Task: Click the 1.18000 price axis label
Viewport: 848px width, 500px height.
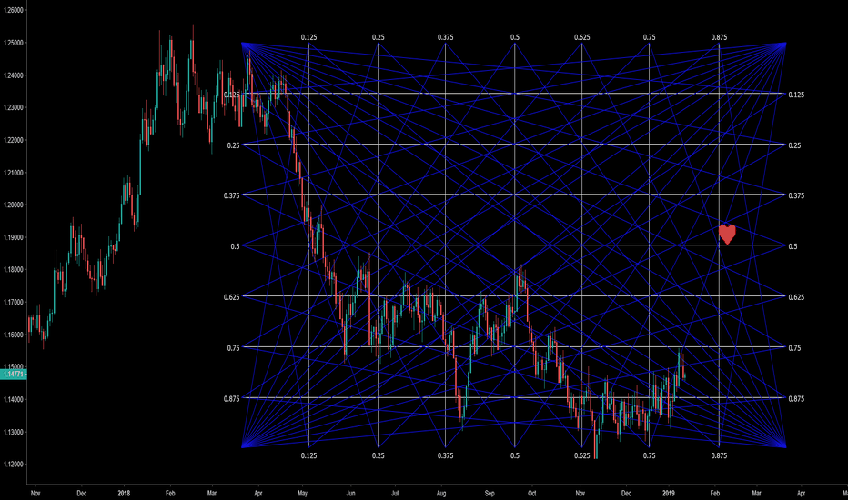Action: click(13, 270)
